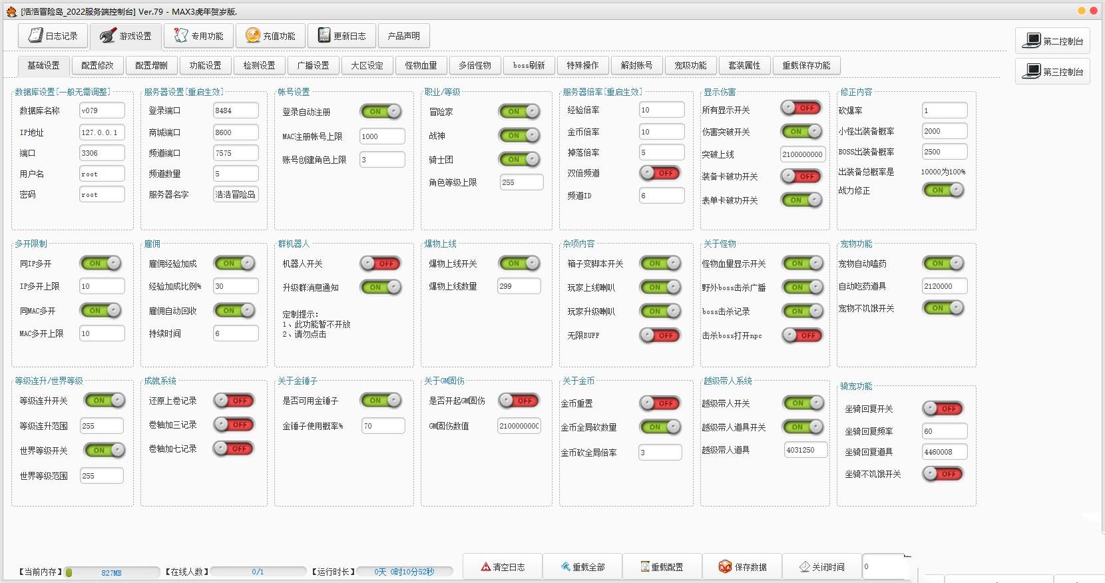
Task: Click the 重载全部 button
Action: [582, 567]
